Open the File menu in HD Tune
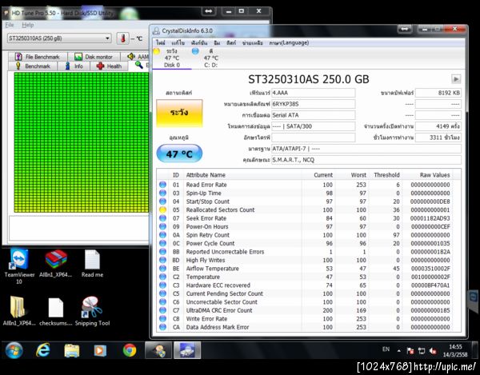The width and height of the screenshot is (480, 375). coord(10,25)
